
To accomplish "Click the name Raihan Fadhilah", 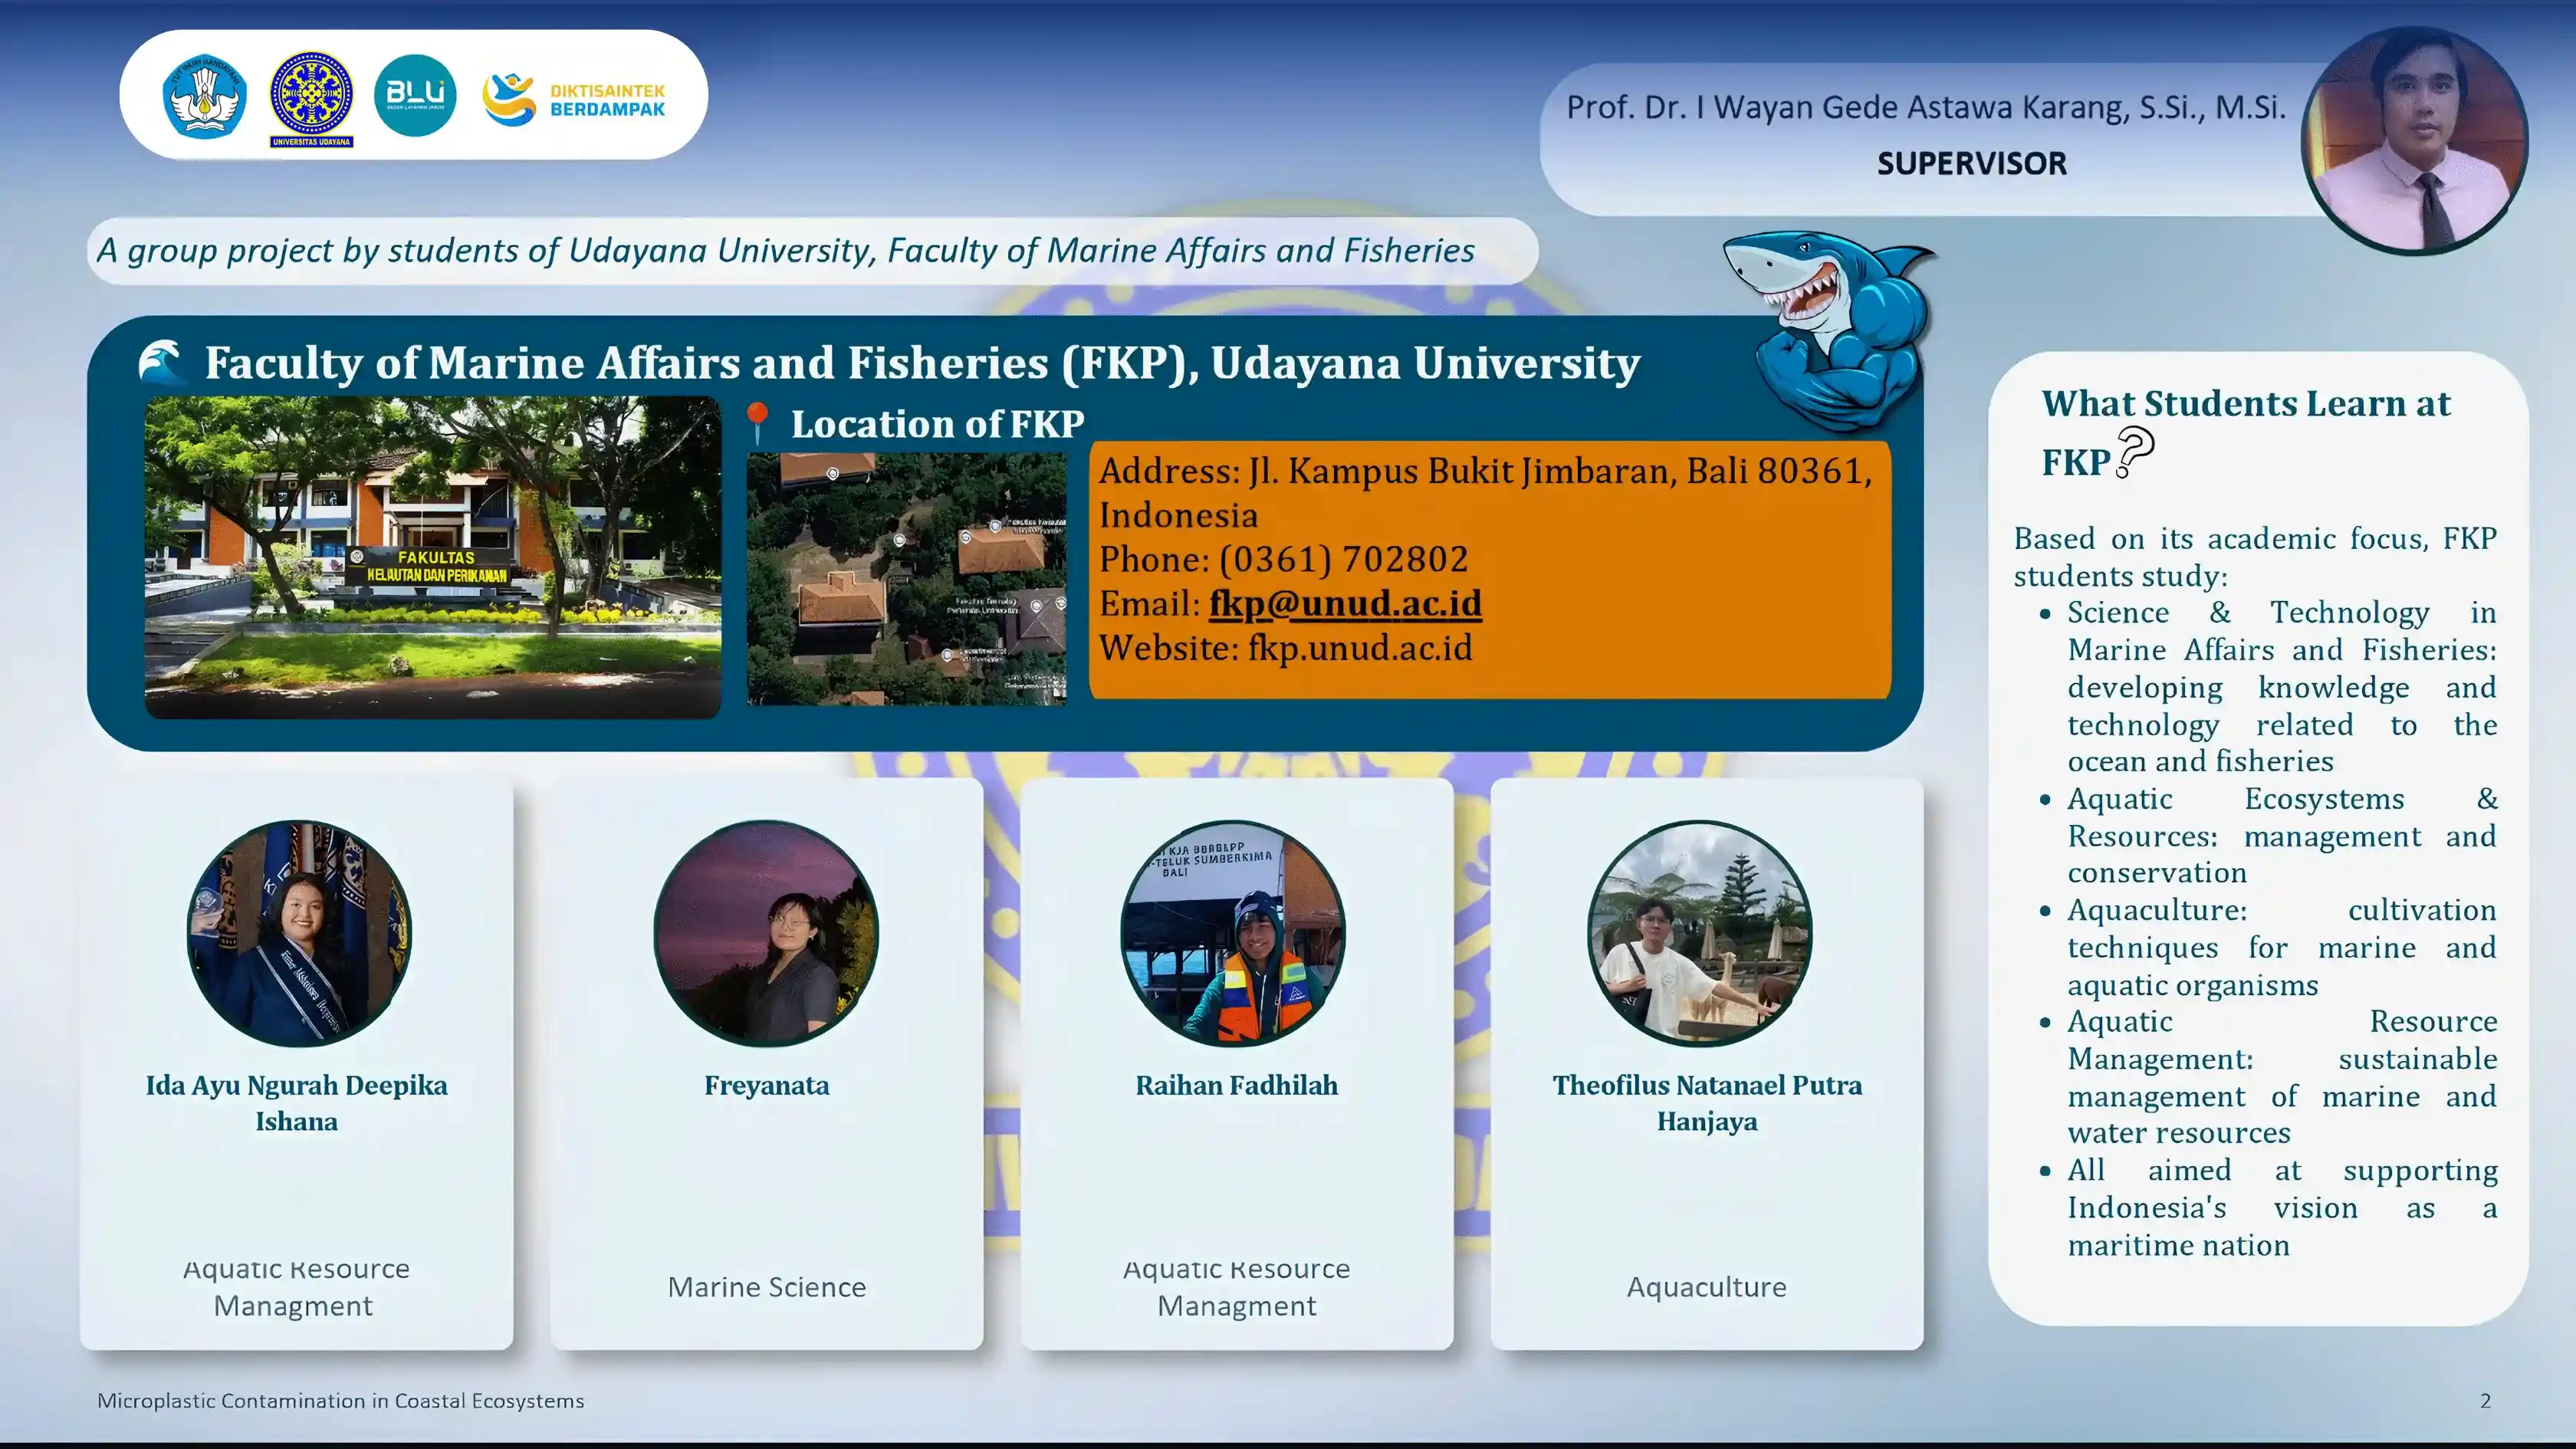I will click(1237, 1085).
